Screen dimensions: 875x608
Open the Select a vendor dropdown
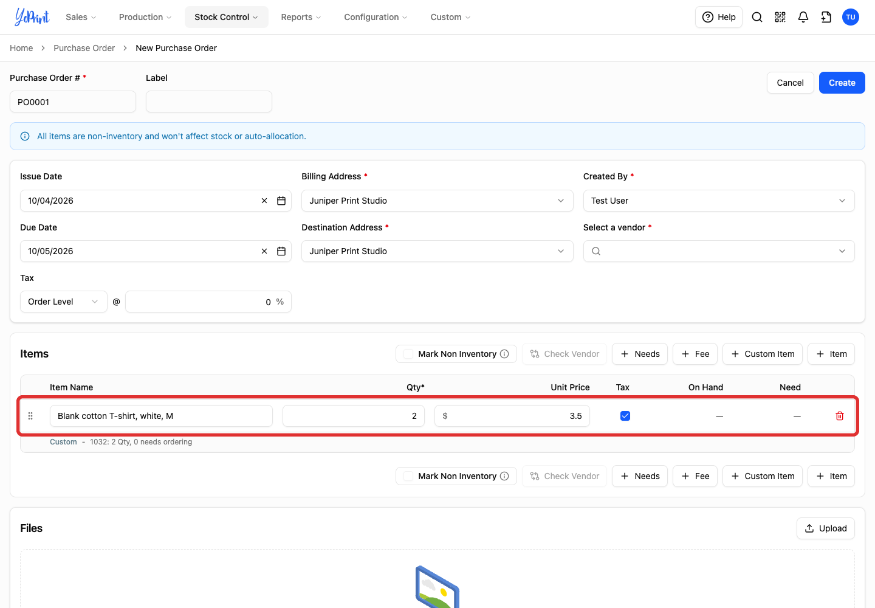tap(719, 251)
